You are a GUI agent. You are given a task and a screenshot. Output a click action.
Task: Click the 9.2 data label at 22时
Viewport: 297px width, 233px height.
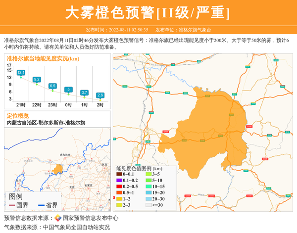[x=37, y=79]
